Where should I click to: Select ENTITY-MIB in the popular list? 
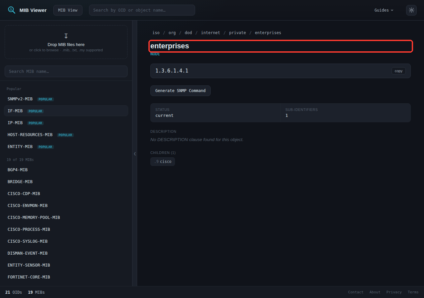[x=66, y=147]
